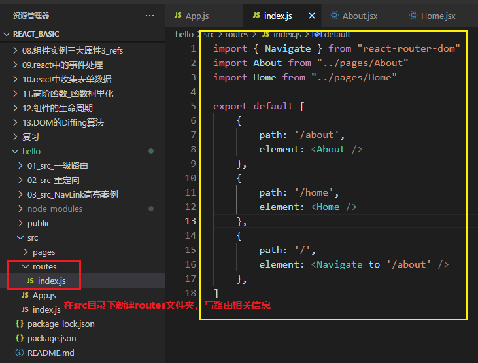Open App.js in the explorer tree
The image size is (478, 363).
(44, 295)
